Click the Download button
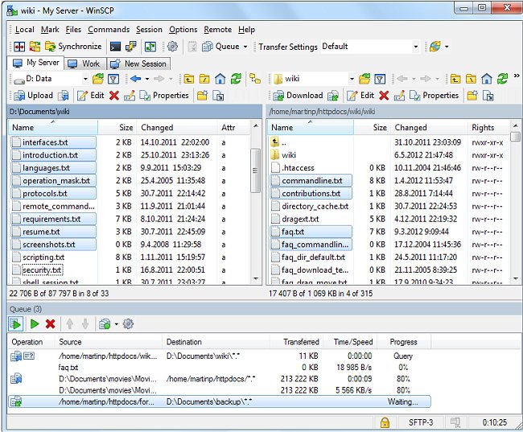The height and width of the screenshot is (432, 523). click(x=297, y=95)
